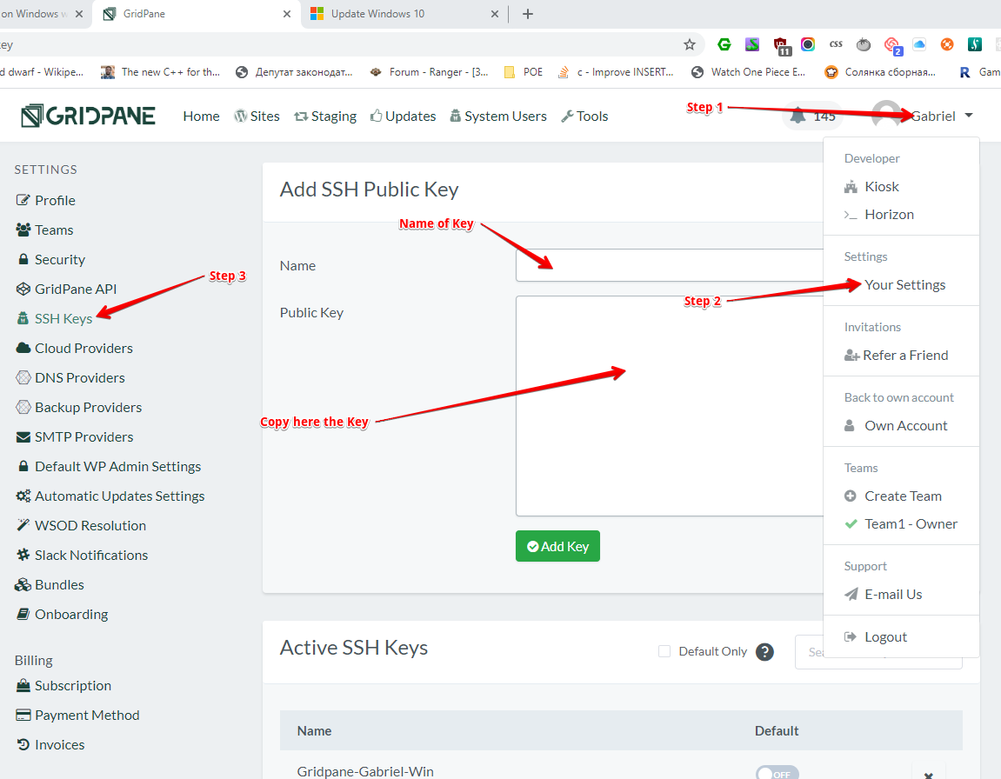Open Sites page in top navigation
The image size is (1001, 779).
(x=257, y=116)
